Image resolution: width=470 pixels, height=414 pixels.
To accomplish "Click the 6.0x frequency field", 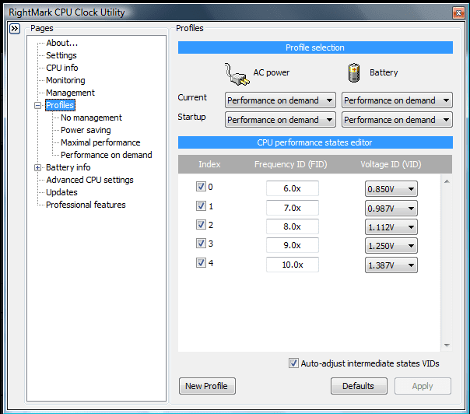I will click(x=293, y=188).
